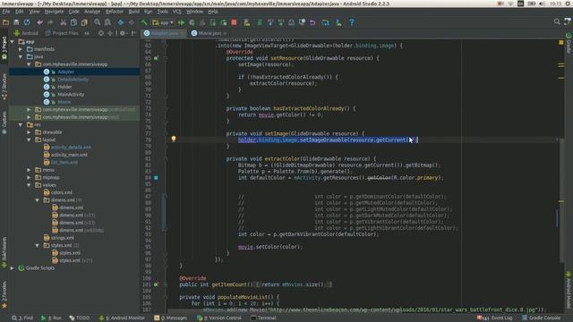
Task: Open Find with the toolbar magnifier icon
Action: click(98, 22)
